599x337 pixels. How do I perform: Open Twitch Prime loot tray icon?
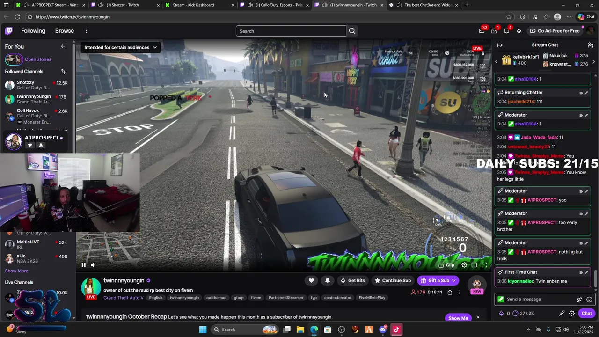[482, 31]
